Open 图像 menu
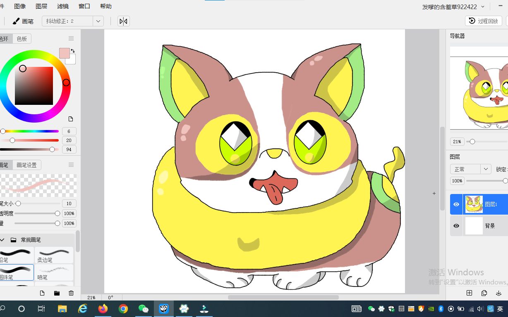 click(20, 6)
